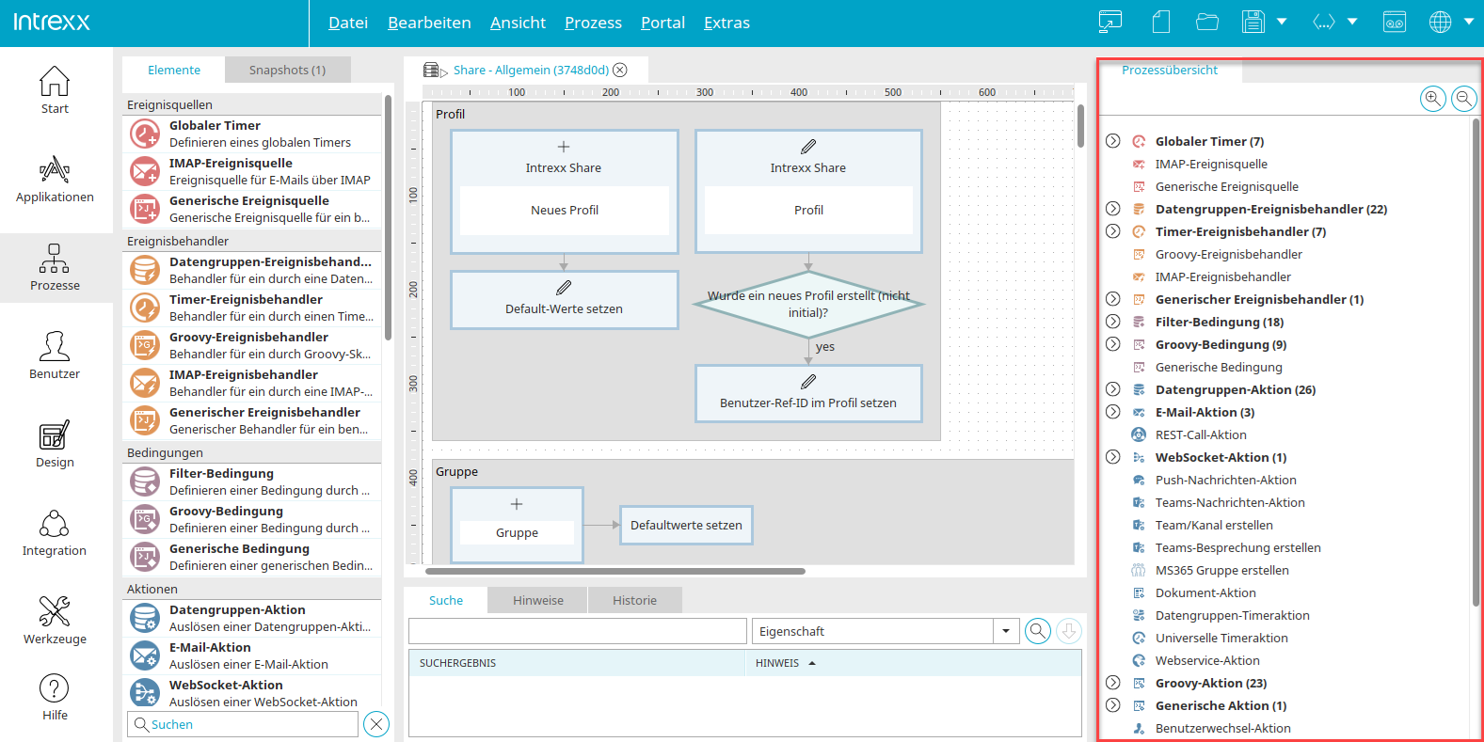Expand E-Mail-Aktion (3) node
This screenshot has height=742, width=1484.
1113,412
